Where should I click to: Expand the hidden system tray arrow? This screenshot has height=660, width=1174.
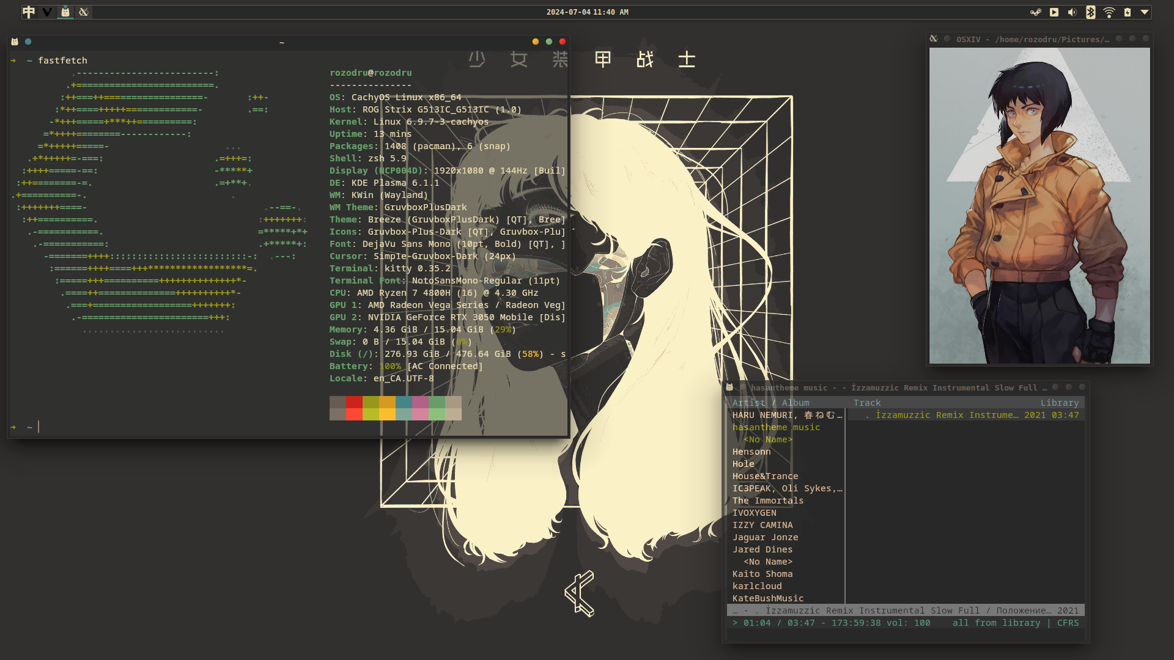pos(1145,12)
